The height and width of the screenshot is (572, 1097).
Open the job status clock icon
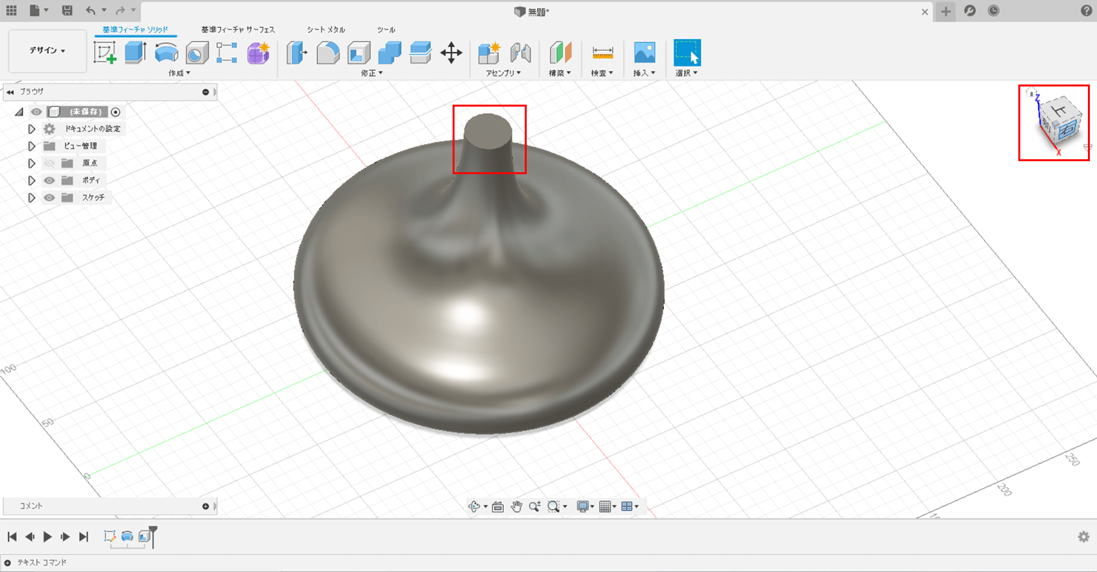(x=993, y=10)
